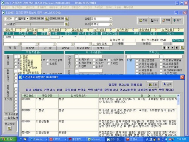Toggle the 사업장 checkbox
Viewport: 189px width, 142px height.
(x=5, y=24)
